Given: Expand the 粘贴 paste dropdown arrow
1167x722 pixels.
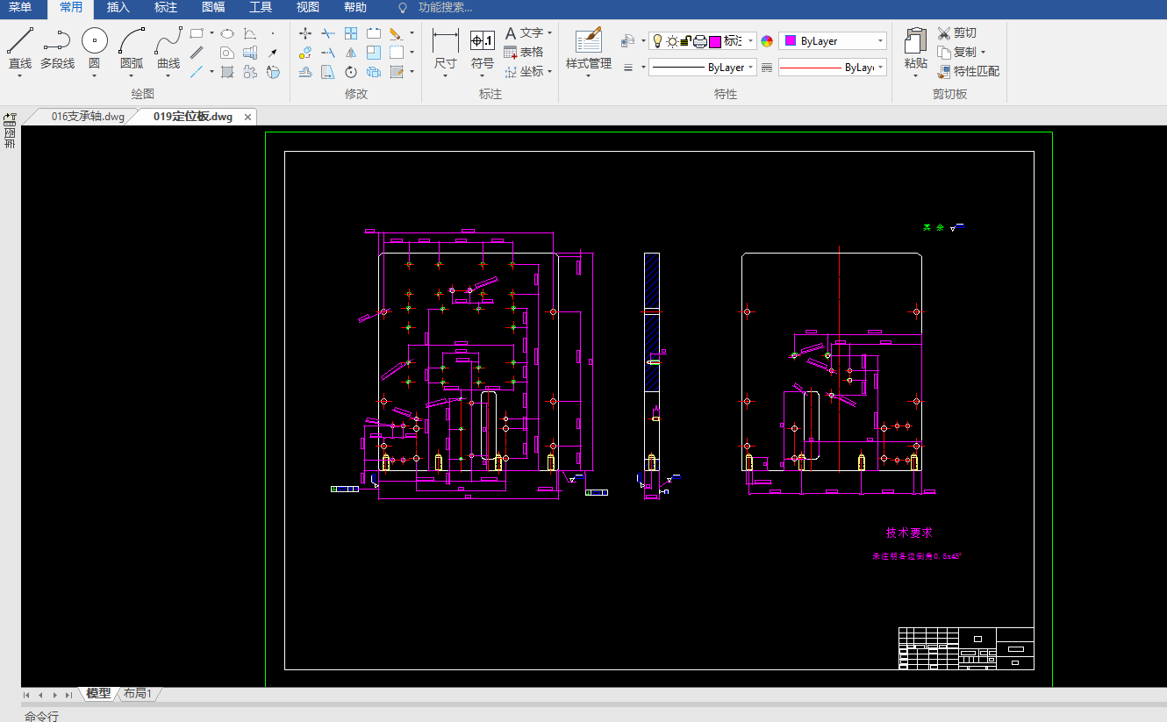Looking at the screenshot, I should [915, 75].
